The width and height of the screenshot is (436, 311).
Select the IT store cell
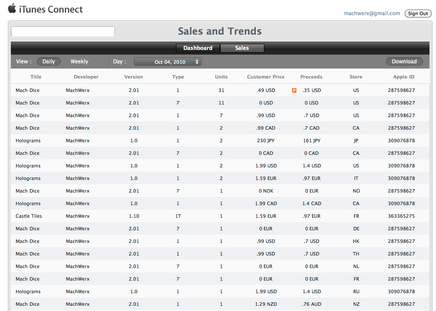(356, 178)
